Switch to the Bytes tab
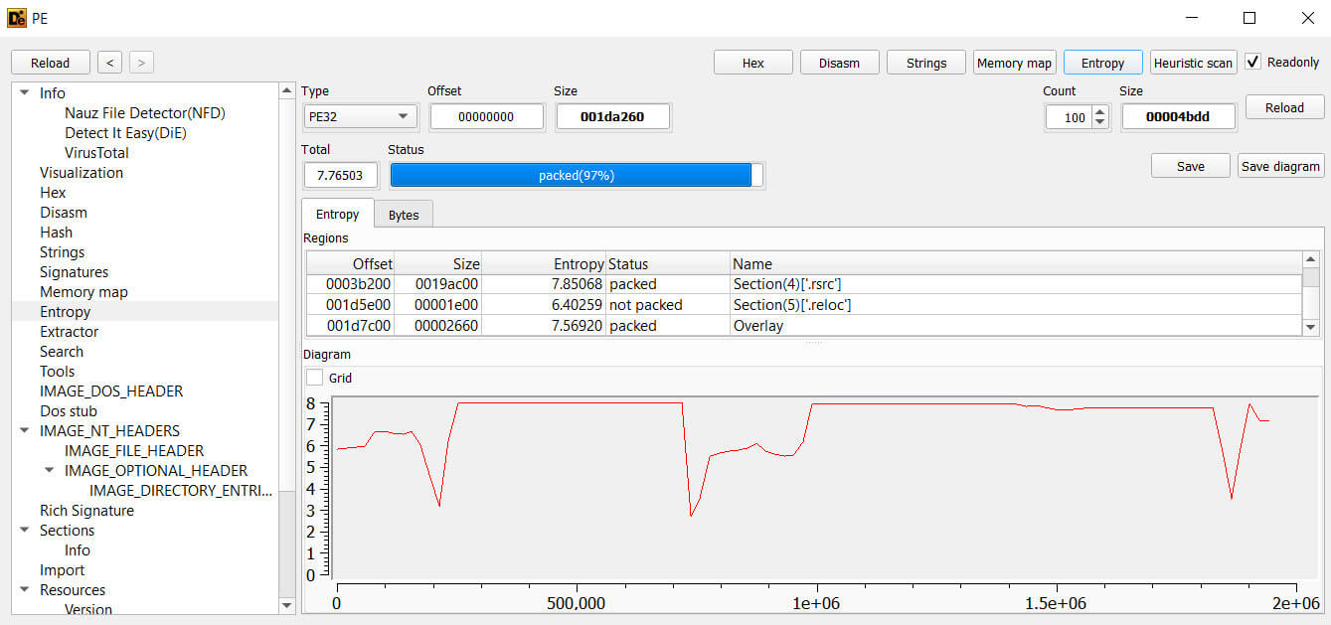This screenshot has width=1331, height=625. pyautogui.click(x=404, y=215)
